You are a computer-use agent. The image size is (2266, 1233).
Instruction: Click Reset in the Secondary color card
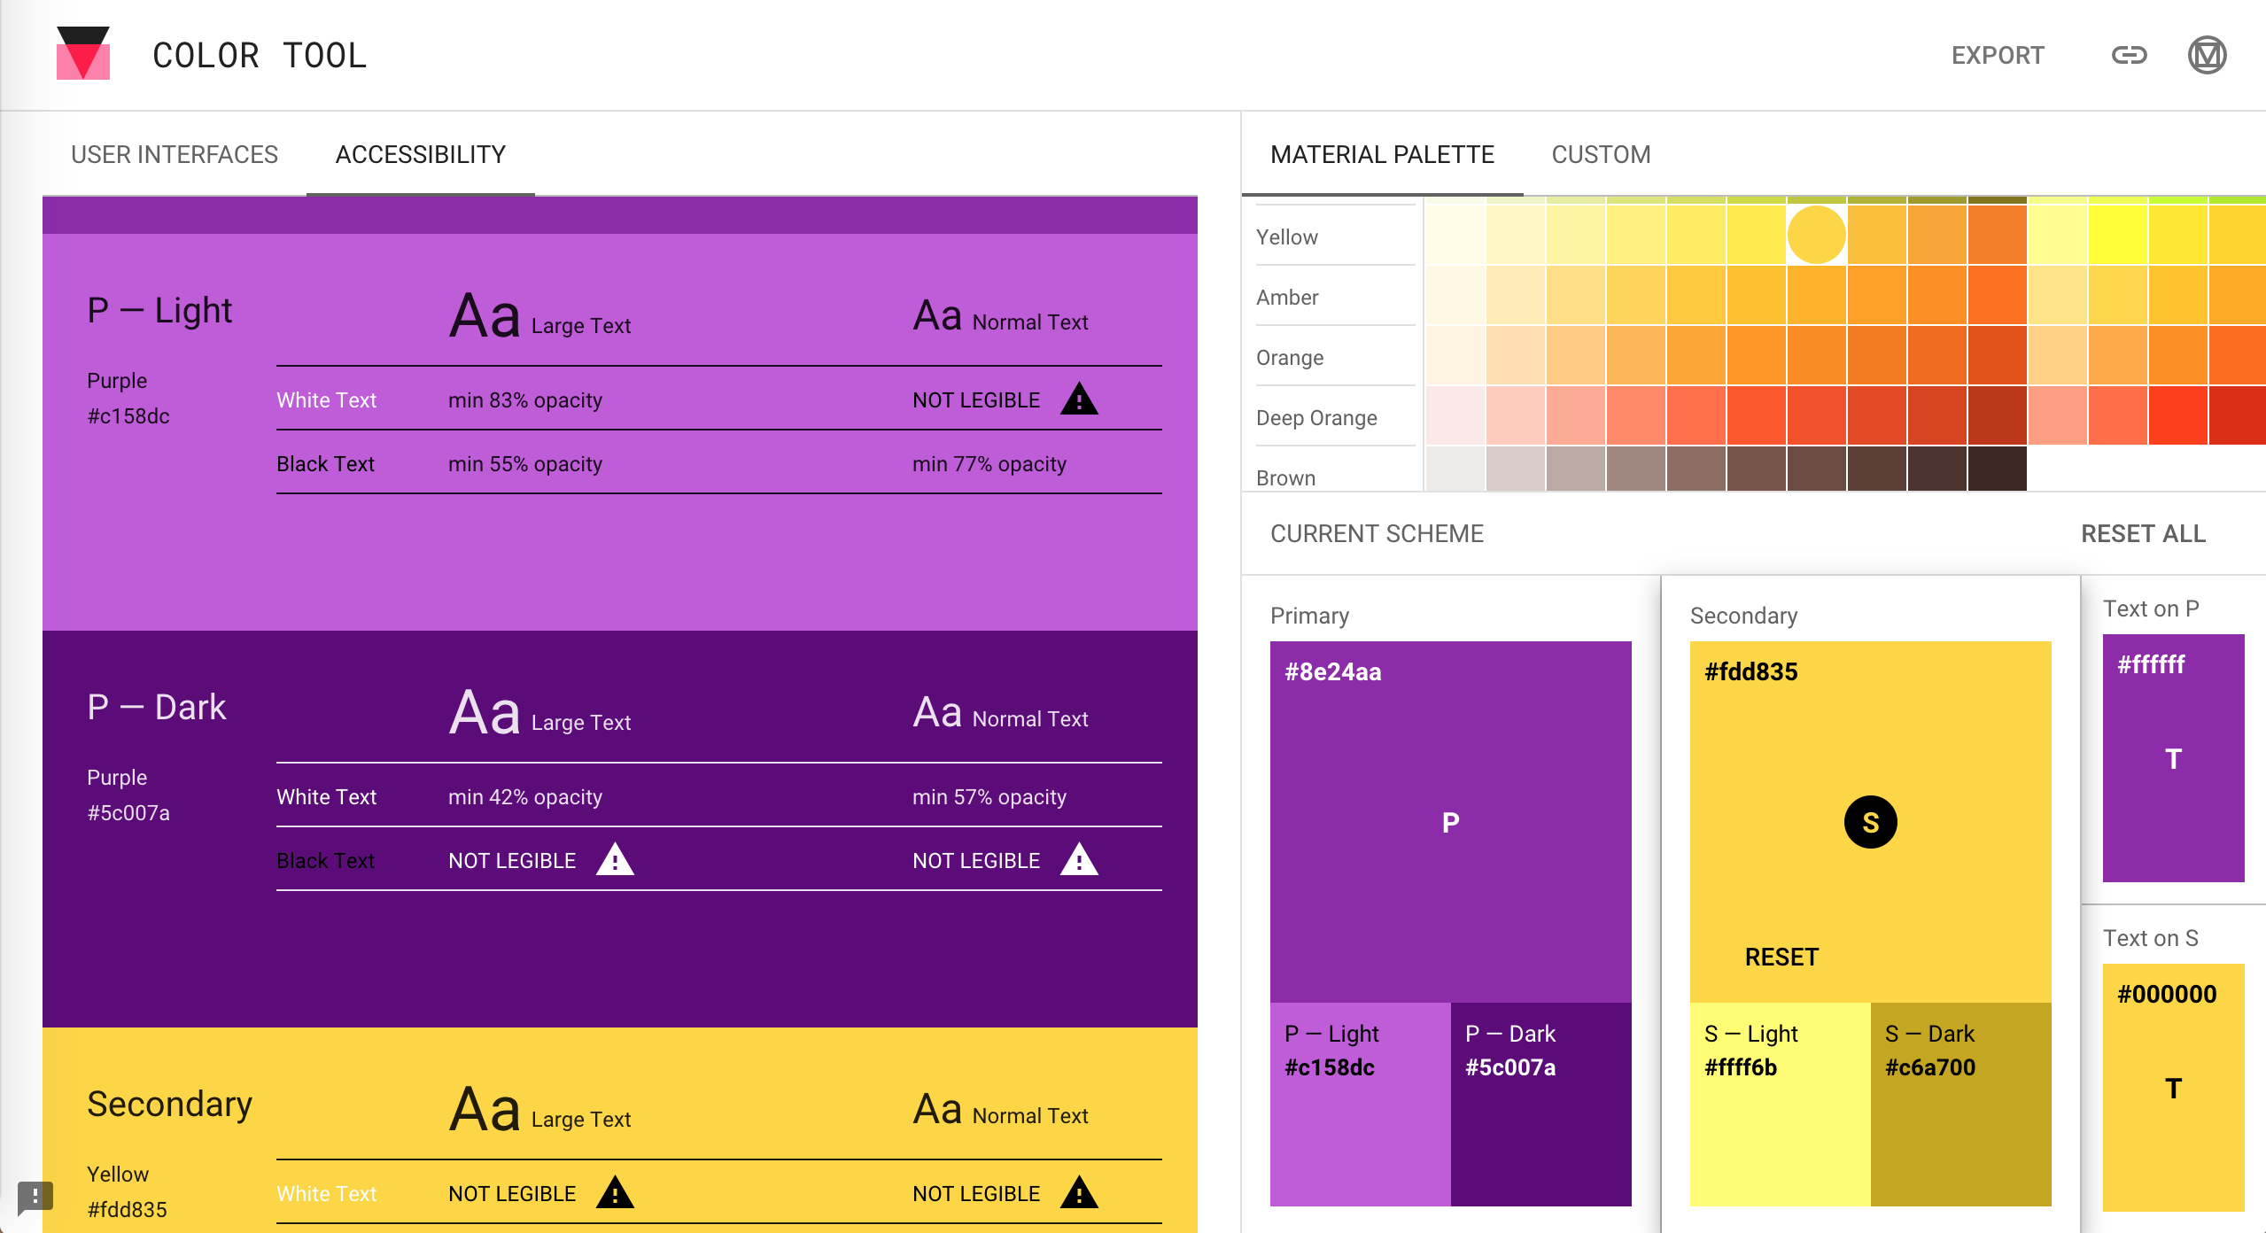pos(1781,957)
